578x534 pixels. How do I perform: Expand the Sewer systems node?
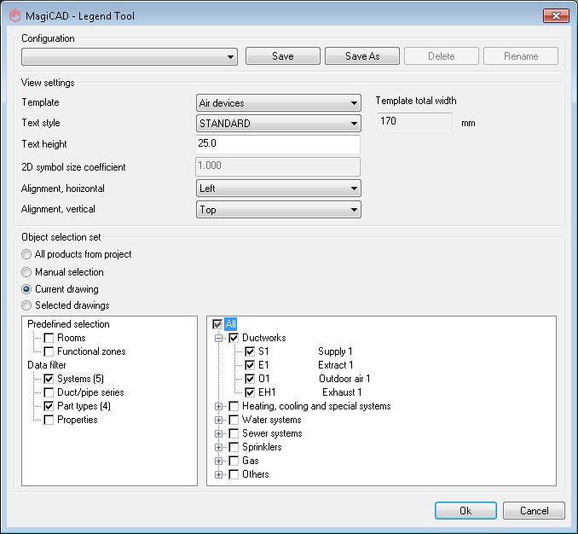click(x=218, y=433)
